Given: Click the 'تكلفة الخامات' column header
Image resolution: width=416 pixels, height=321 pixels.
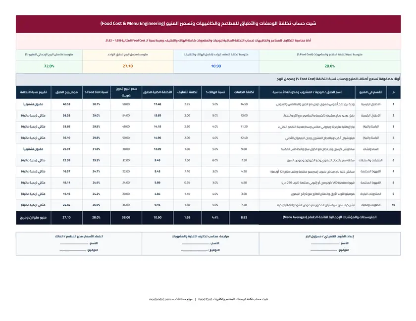Looking at the screenshot, I should pyautogui.click(x=244, y=92).
